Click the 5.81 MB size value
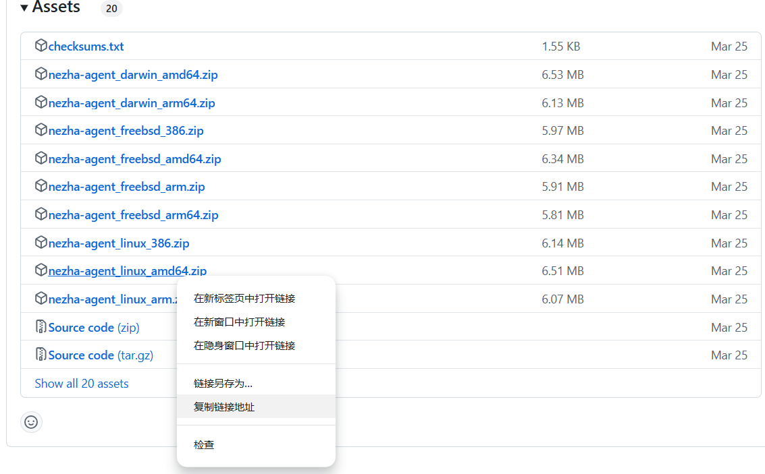The image size is (765, 474). pos(562,215)
